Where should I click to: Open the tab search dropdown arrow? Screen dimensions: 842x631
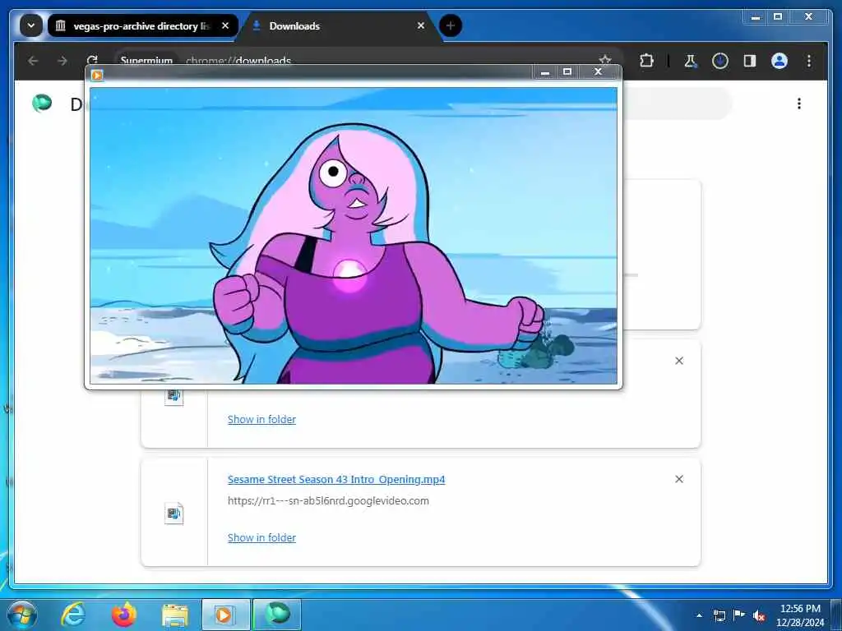(x=31, y=25)
